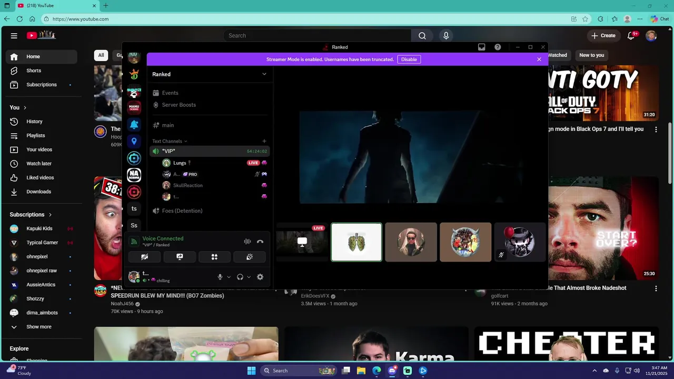Select the *VIP* voice channel
674x379 pixels.
(209, 151)
